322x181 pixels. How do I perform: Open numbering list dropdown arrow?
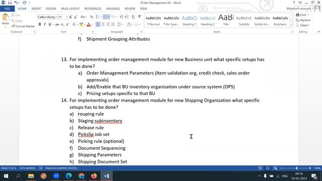click(x=109, y=17)
